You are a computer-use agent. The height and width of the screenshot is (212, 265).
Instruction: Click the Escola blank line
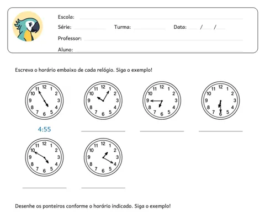(161, 19)
